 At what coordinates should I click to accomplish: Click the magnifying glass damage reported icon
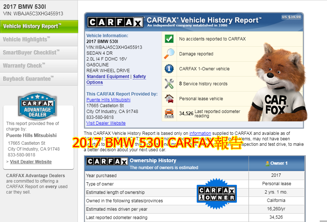click(x=169, y=54)
